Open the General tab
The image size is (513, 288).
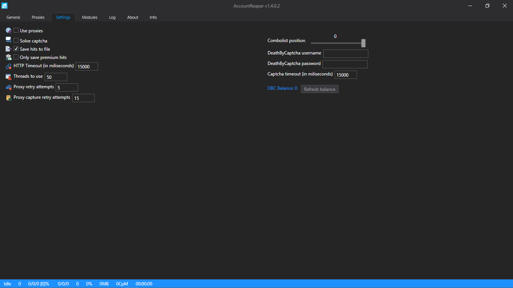(x=14, y=17)
